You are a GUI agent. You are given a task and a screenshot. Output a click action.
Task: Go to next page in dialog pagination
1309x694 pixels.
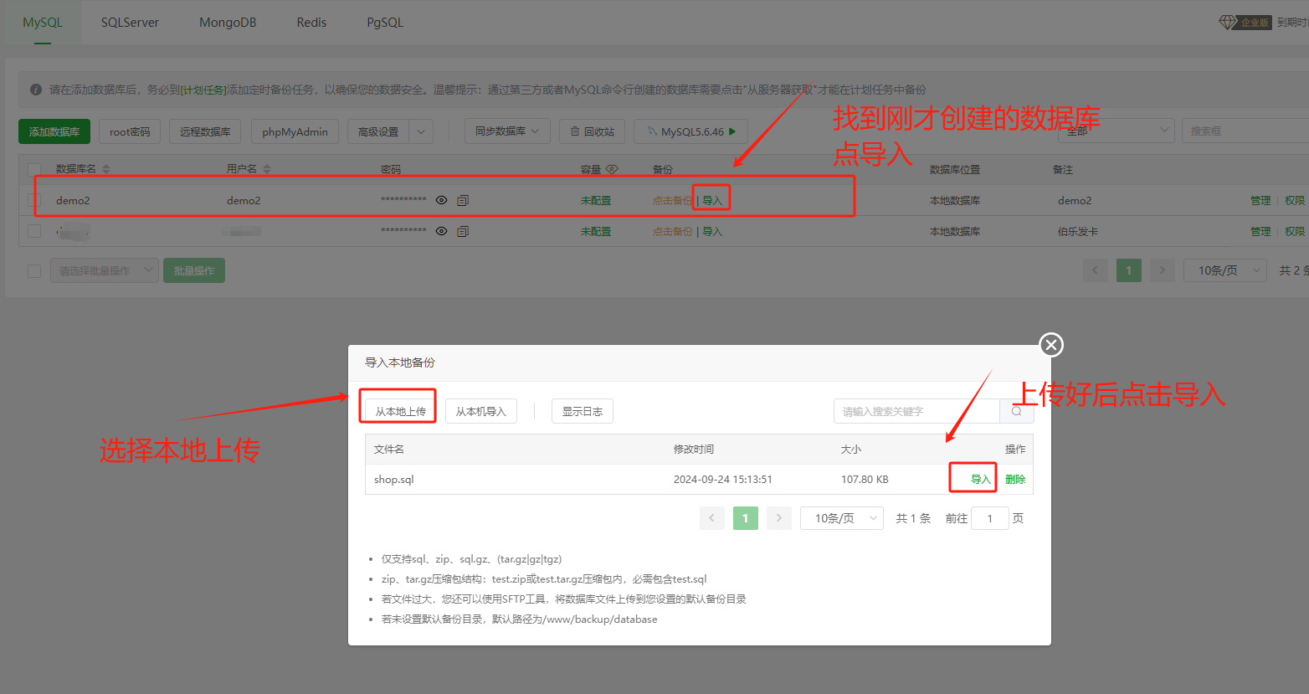click(x=778, y=518)
